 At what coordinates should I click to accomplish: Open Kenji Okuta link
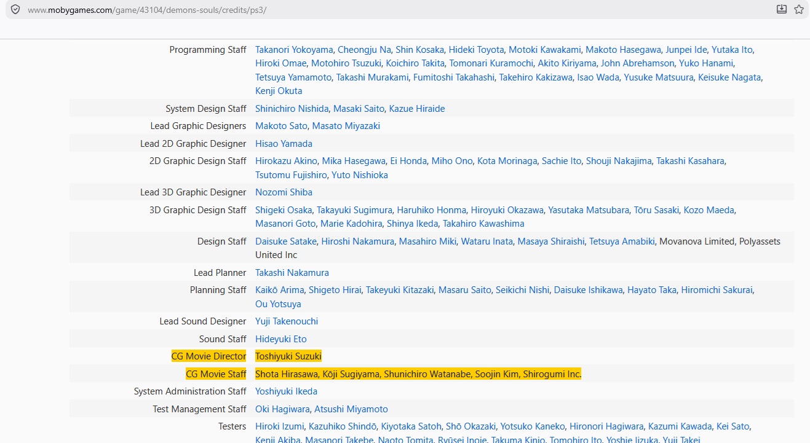tap(279, 91)
